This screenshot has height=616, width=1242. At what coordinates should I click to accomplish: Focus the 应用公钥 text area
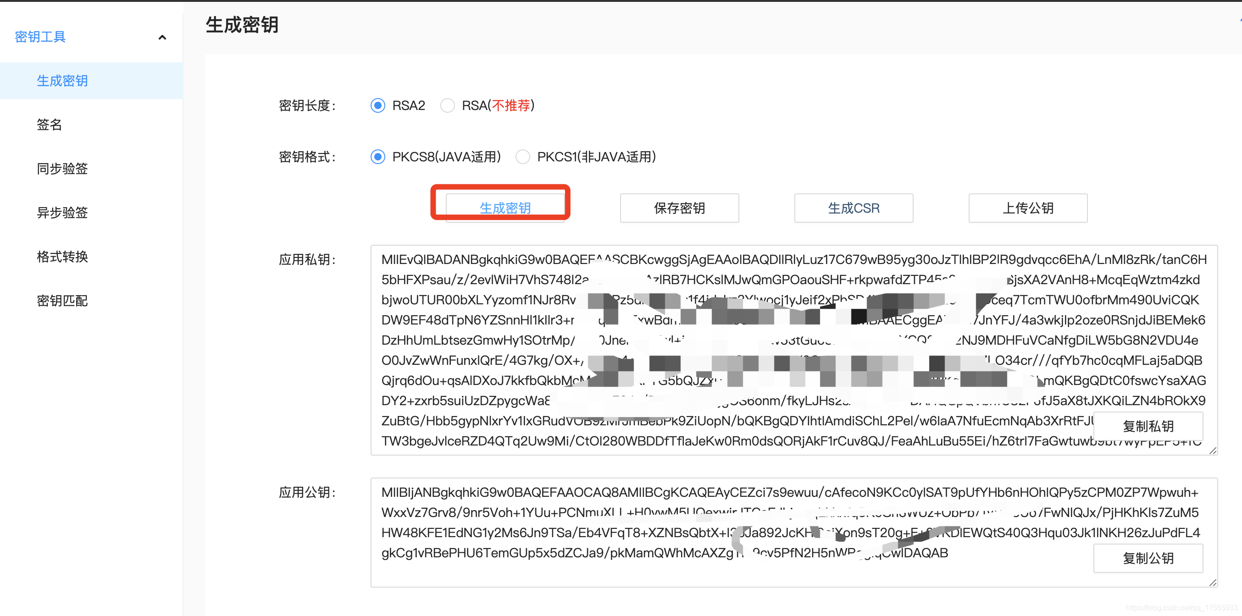click(x=794, y=532)
